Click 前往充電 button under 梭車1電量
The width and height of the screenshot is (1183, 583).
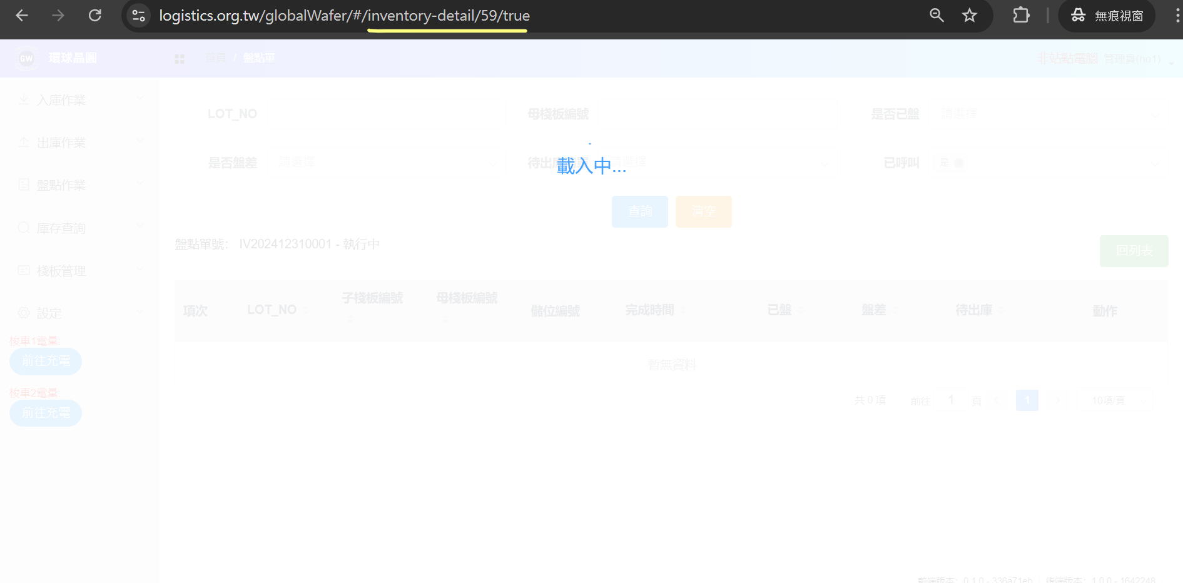(x=46, y=362)
